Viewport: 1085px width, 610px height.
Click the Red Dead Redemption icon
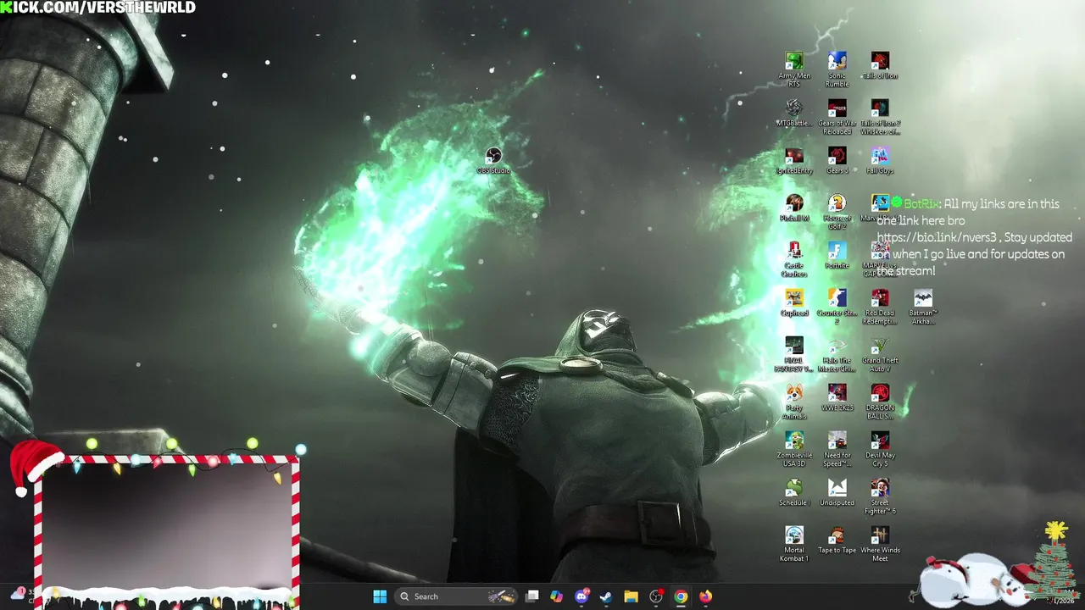880,306
